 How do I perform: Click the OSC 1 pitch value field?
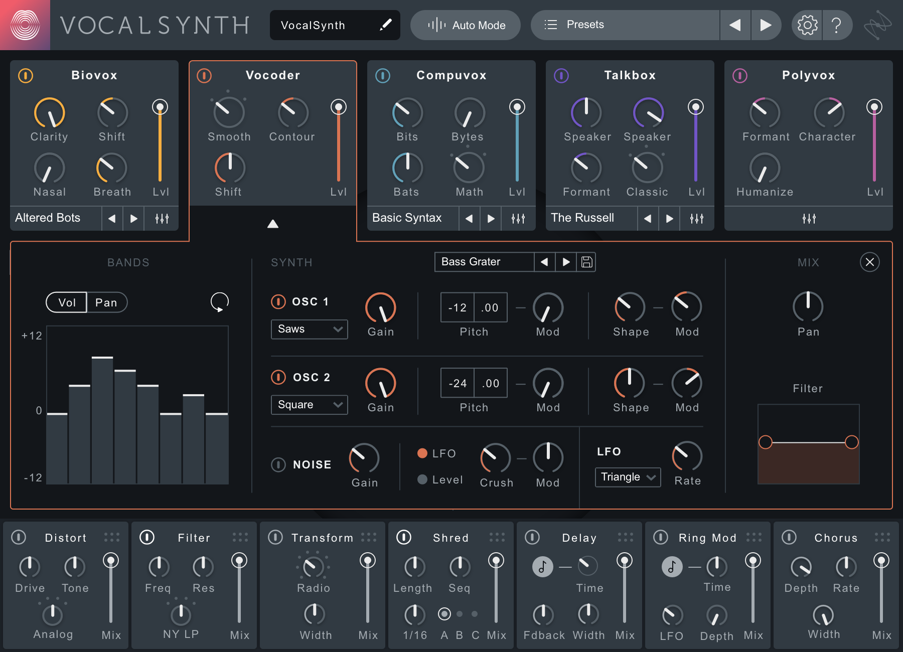457,307
